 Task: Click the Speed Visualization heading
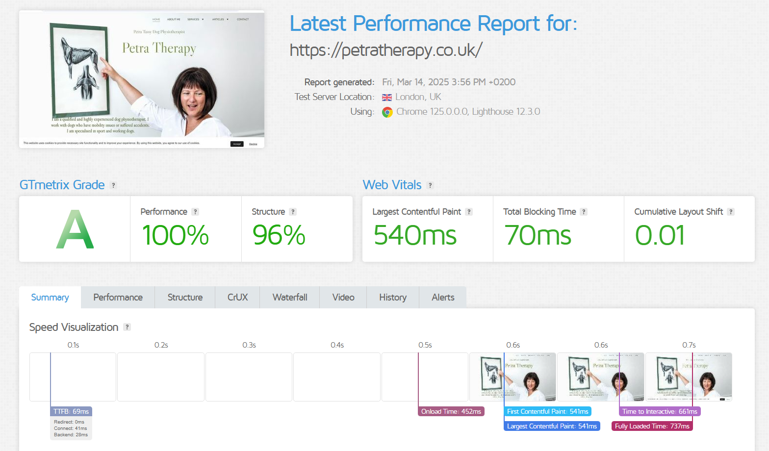click(74, 327)
